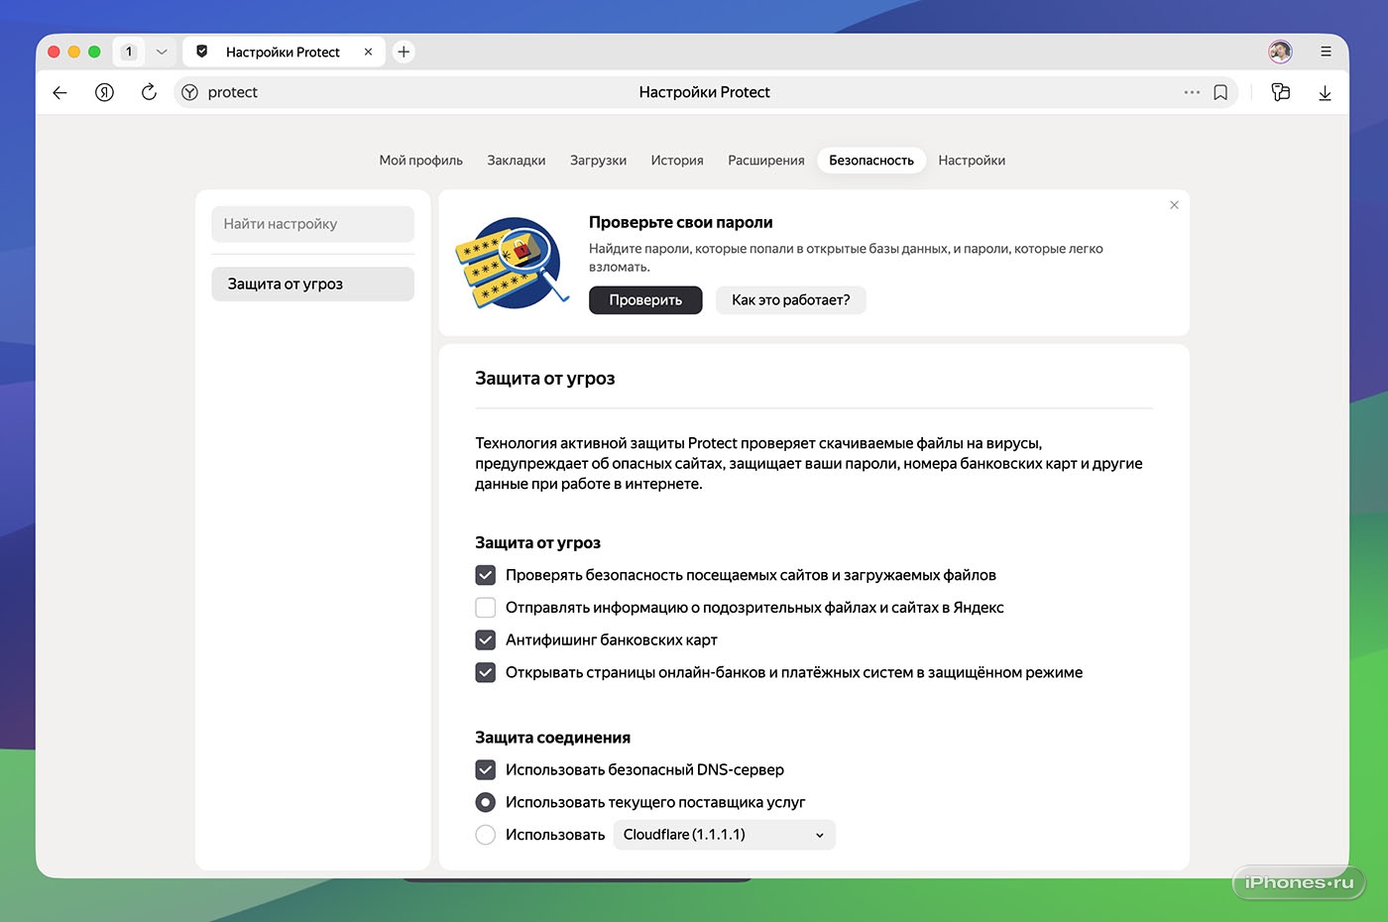1388x922 pixels.
Task: Go back with the left arrow icon
Action: [59, 92]
